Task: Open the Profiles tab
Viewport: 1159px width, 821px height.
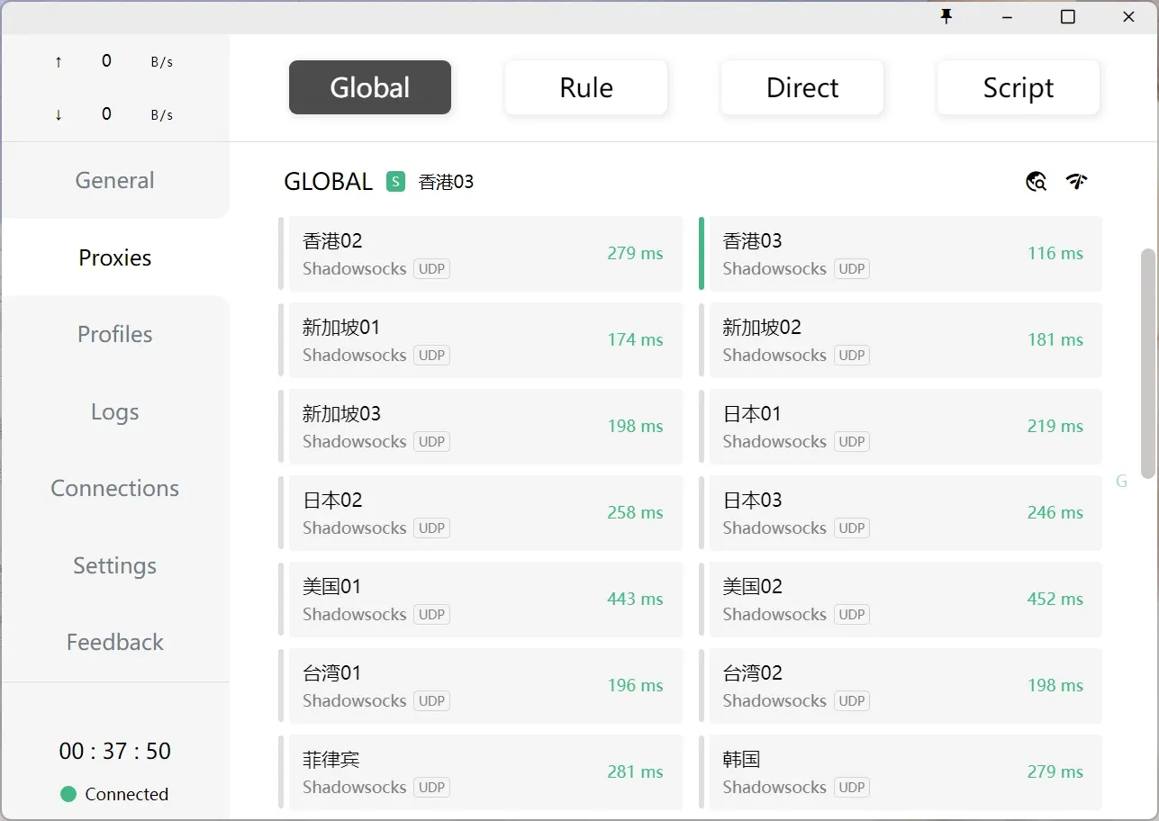Action: pos(114,334)
